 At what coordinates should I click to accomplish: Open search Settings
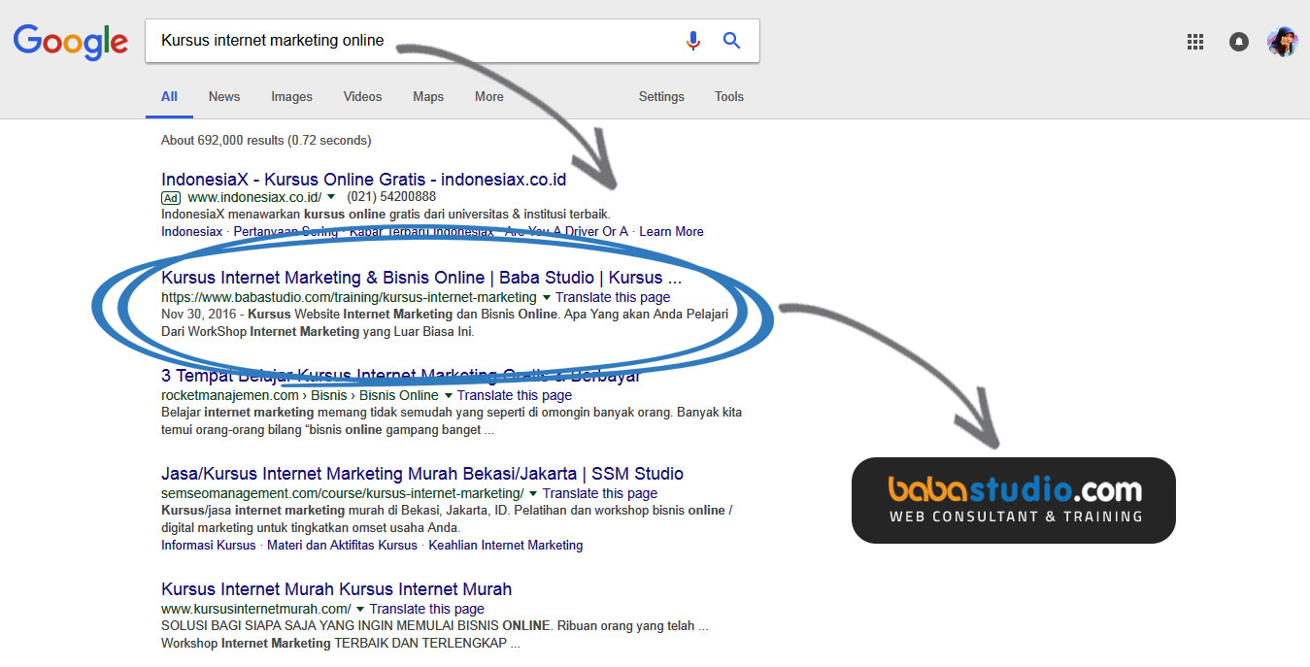[x=661, y=96]
